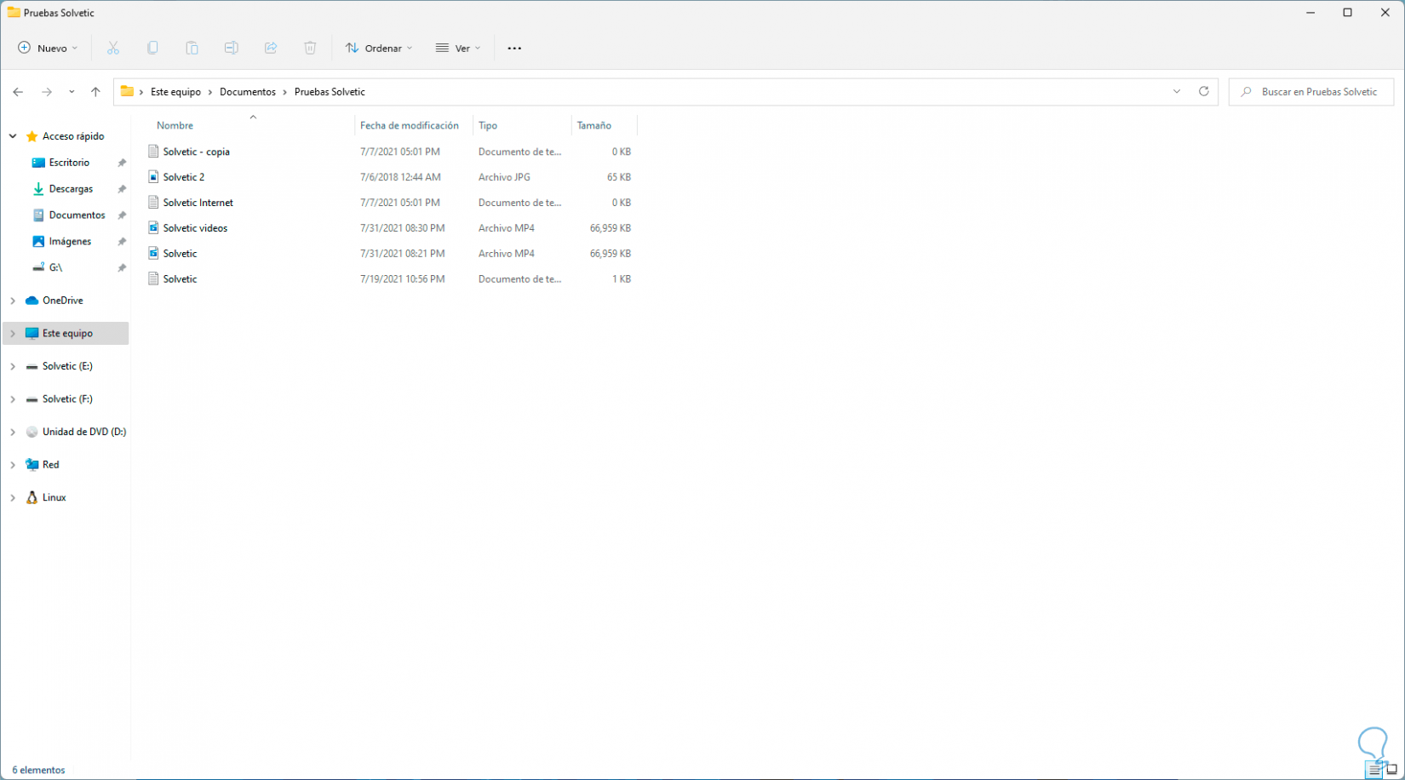Click the text file icon of Solvetic Internet
The image size is (1405, 780).
tap(153, 203)
